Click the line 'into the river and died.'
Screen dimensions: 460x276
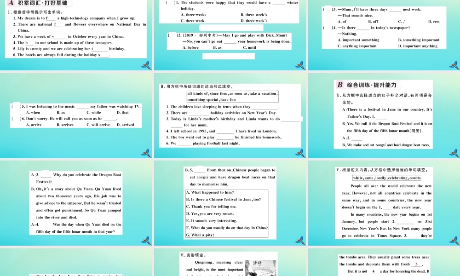57,217
